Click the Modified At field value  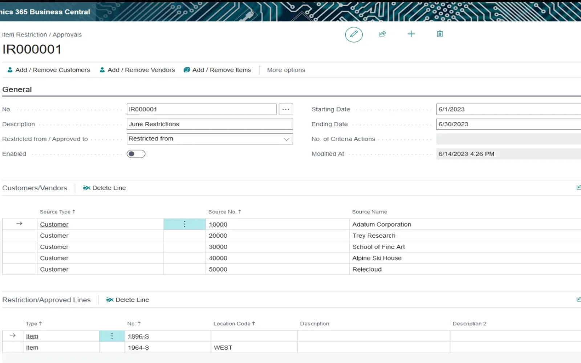click(x=508, y=154)
